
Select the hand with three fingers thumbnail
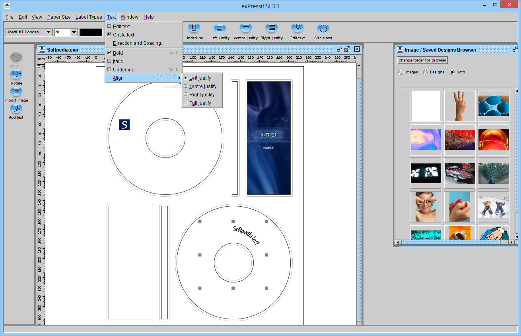tap(459, 106)
